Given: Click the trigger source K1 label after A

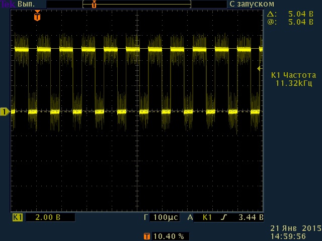Looking at the screenshot, I should (x=207, y=217).
